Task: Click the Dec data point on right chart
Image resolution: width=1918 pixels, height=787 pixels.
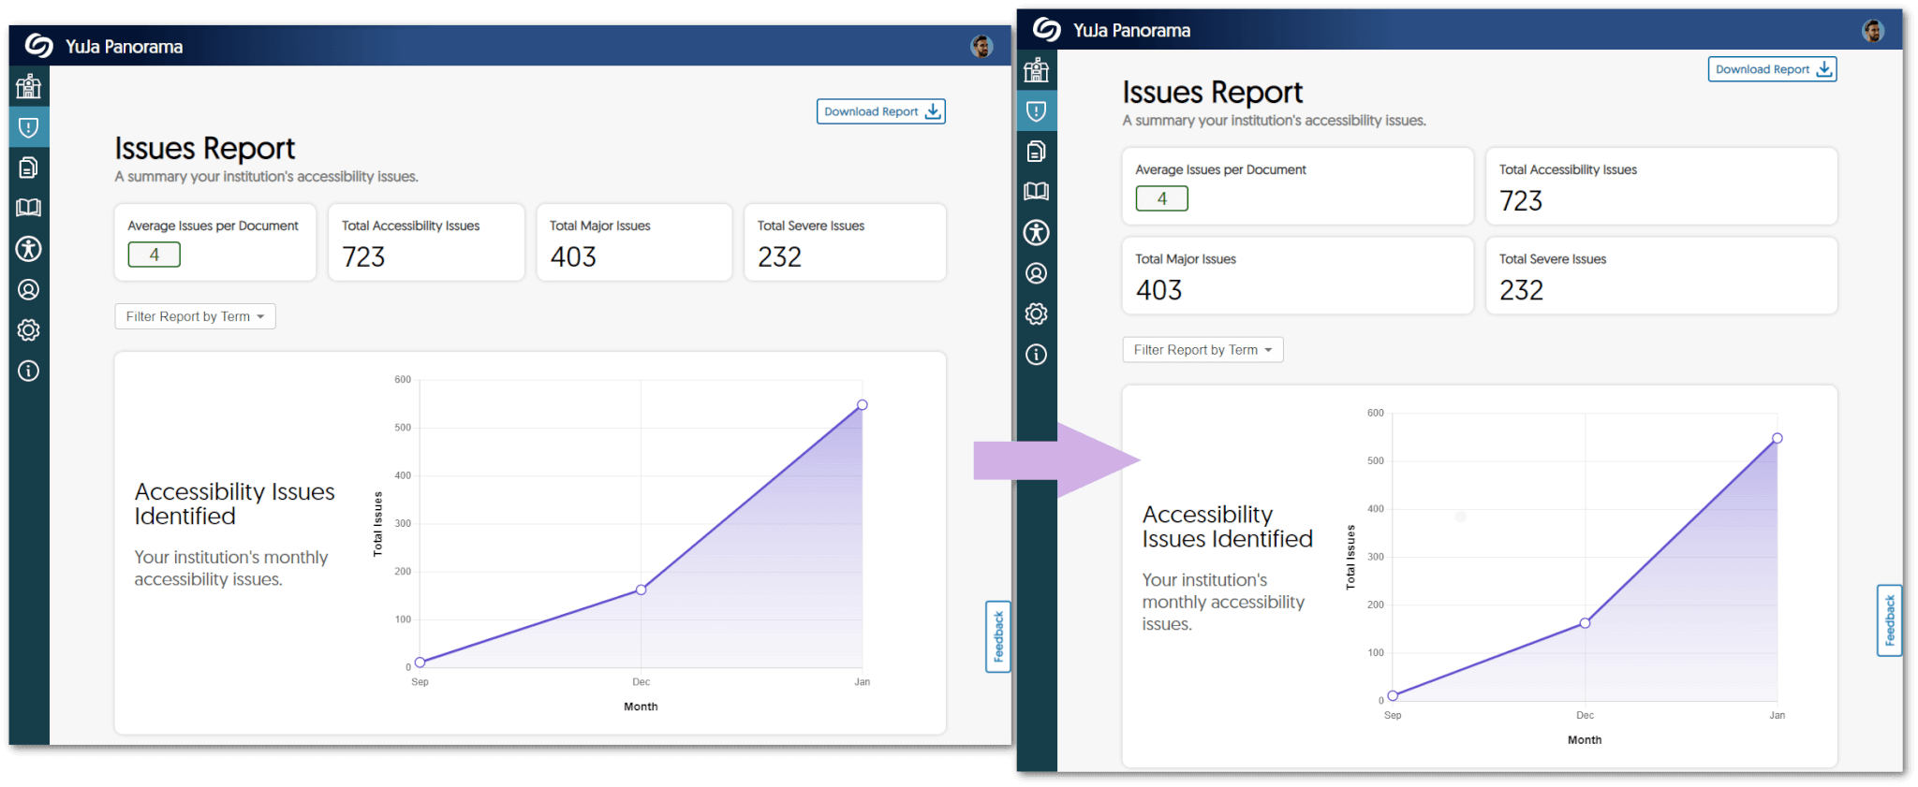Action: click(x=1585, y=623)
